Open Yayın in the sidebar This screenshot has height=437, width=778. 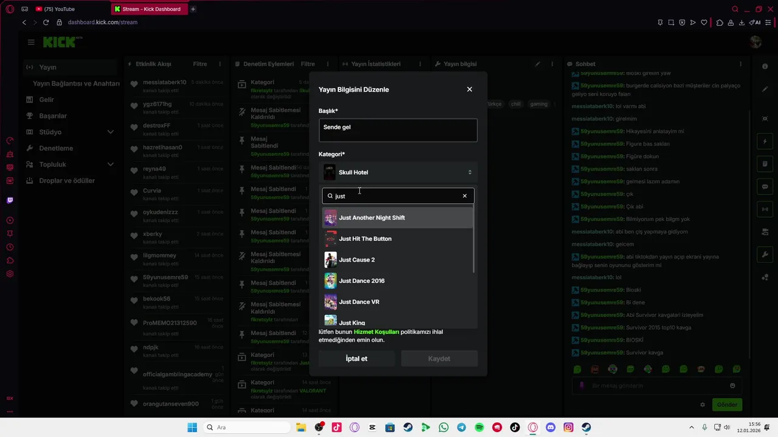[x=71, y=67]
